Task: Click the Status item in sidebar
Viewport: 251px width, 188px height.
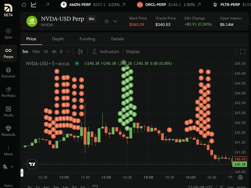Action: click(x=8, y=185)
